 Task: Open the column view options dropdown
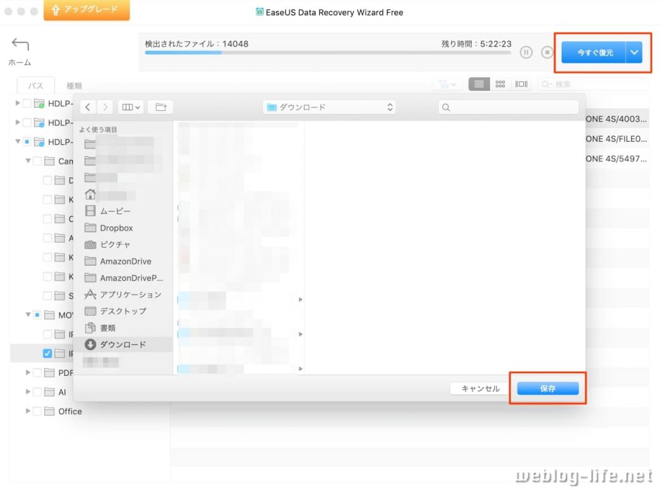pyautogui.click(x=131, y=108)
